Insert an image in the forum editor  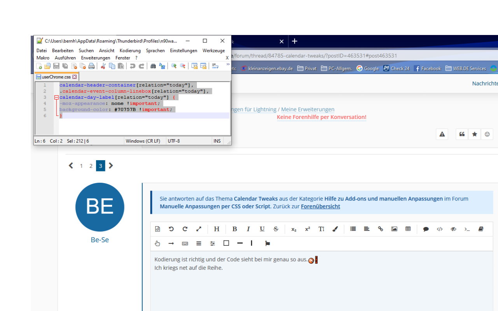pos(394,229)
